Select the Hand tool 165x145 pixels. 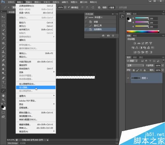[3, 96]
